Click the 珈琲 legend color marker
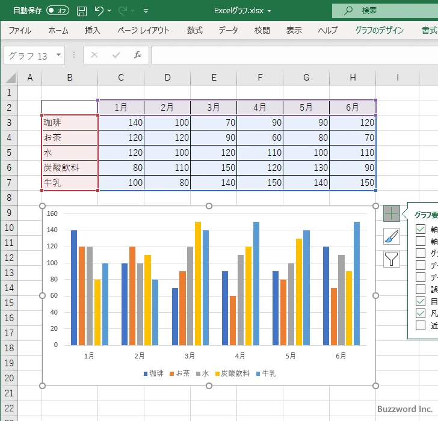The height and width of the screenshot is (421, 438). click(146, 374)
